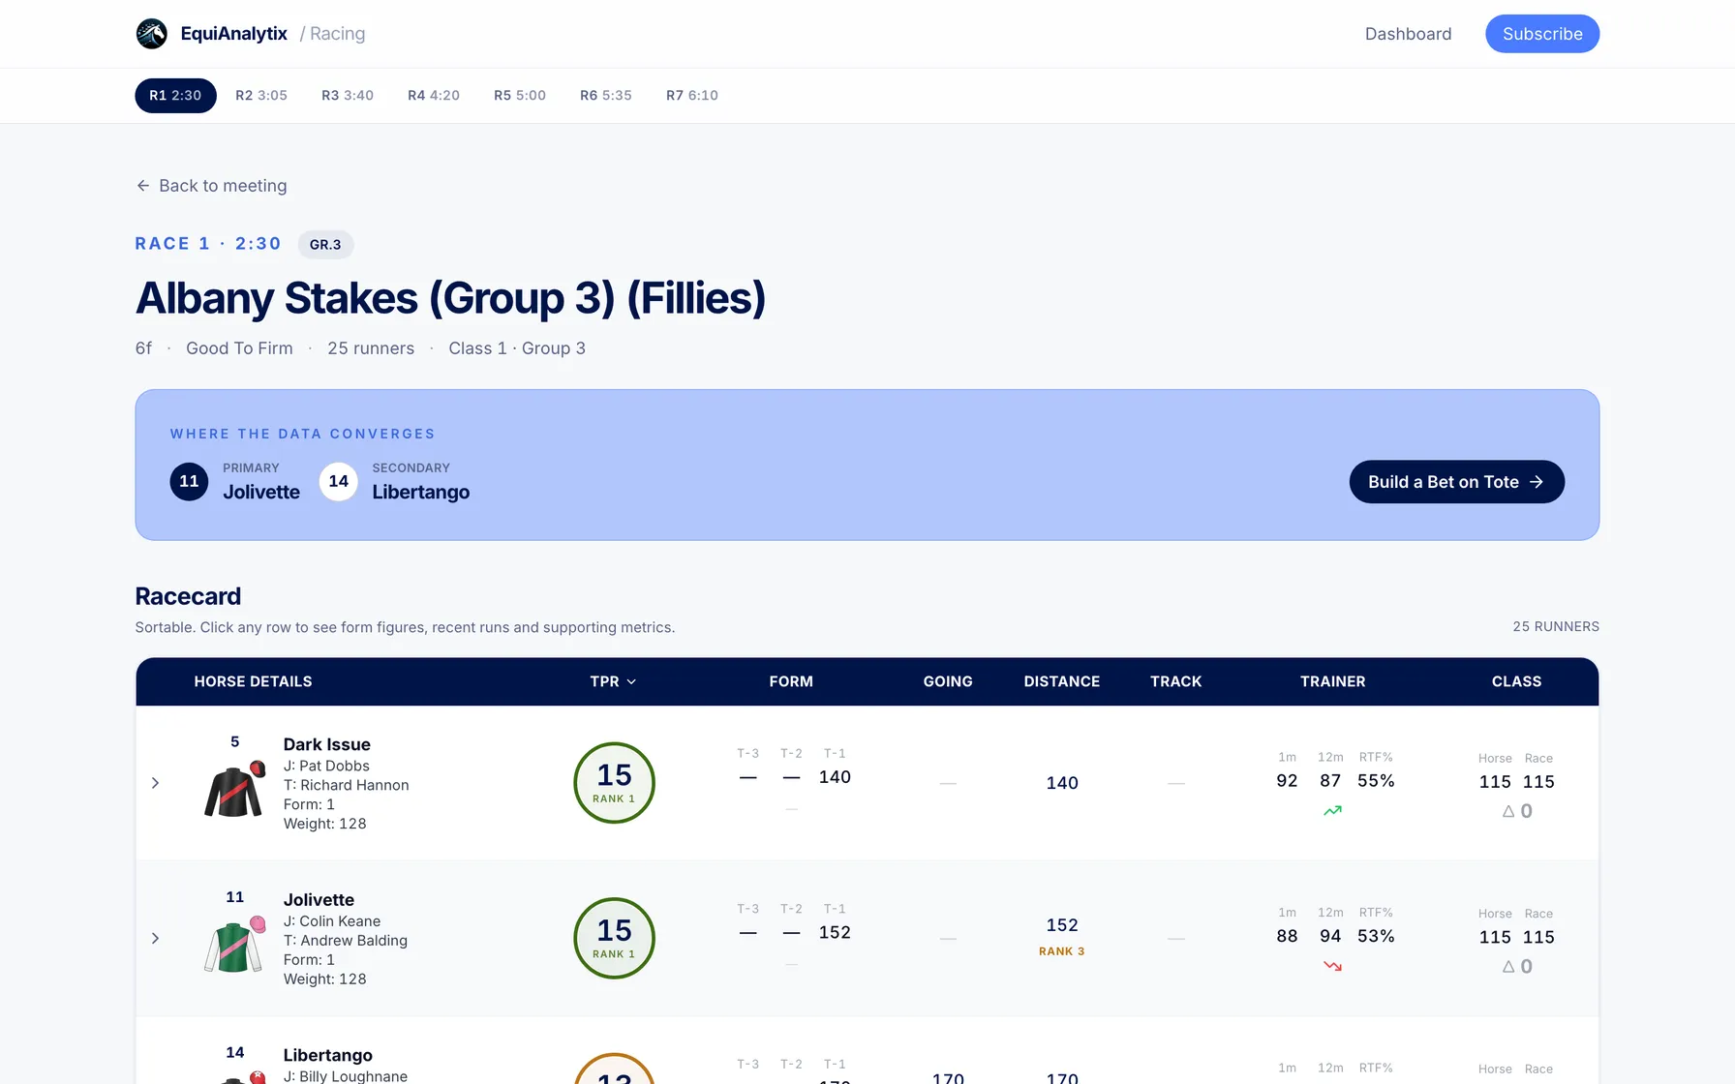Image resolution: width=1735 pixels, height=1084 pixels.
Task: Click the Back to meeting link
Action: tap(211, 186)
